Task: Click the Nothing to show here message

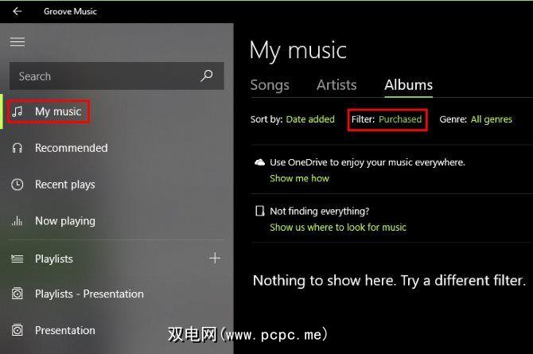Action: 389,281
